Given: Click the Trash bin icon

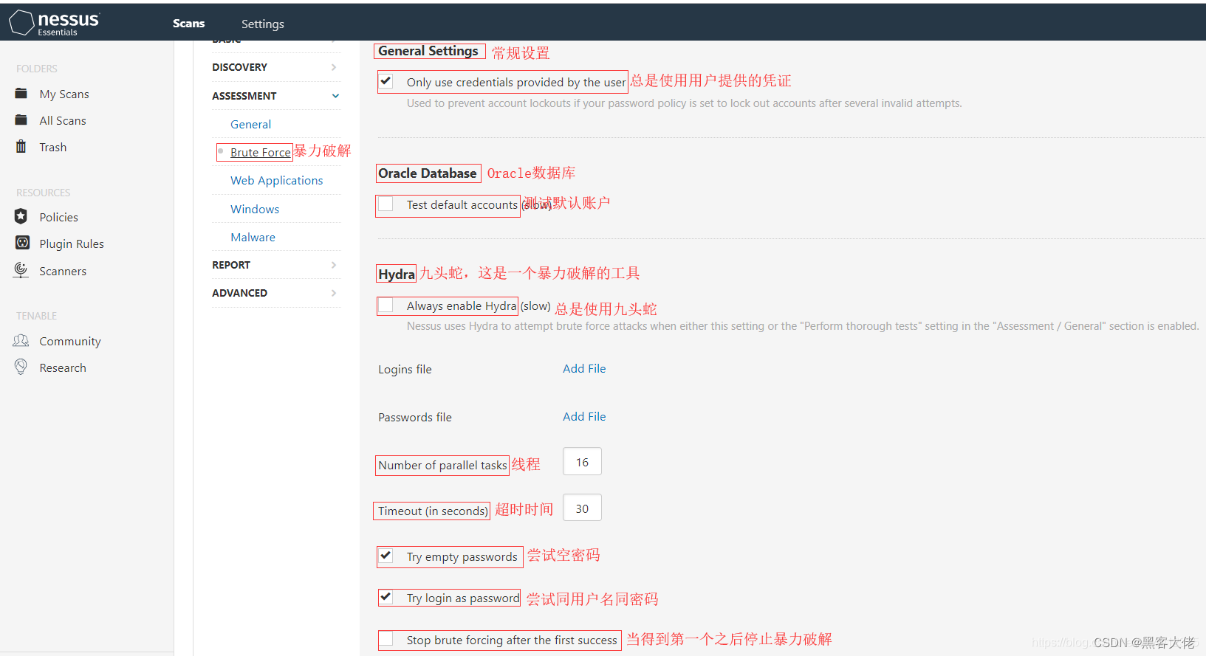Looking at the screenshot, I should click(21, 147).
